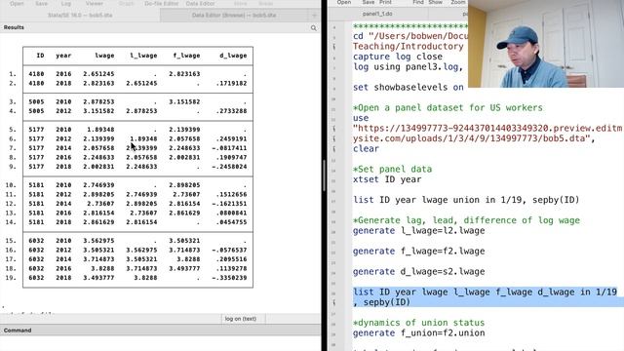Click the 'generate l_lwage=l2.lwage' line

(x=418, y=231)
